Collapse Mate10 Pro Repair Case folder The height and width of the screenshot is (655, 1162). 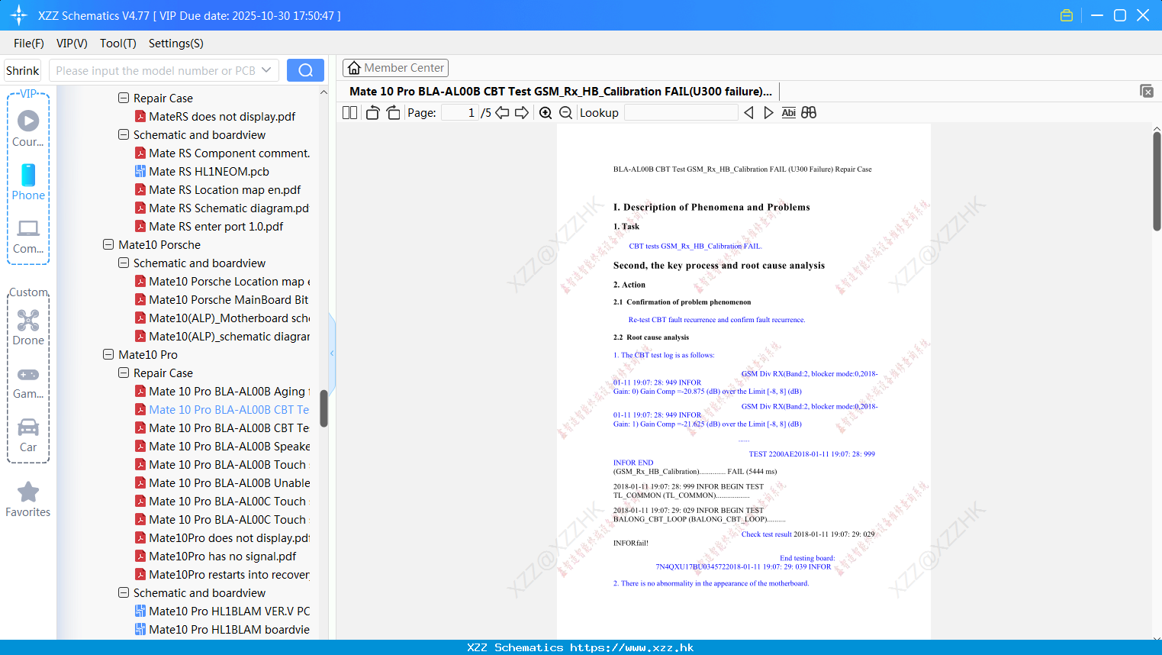point(124,373)
